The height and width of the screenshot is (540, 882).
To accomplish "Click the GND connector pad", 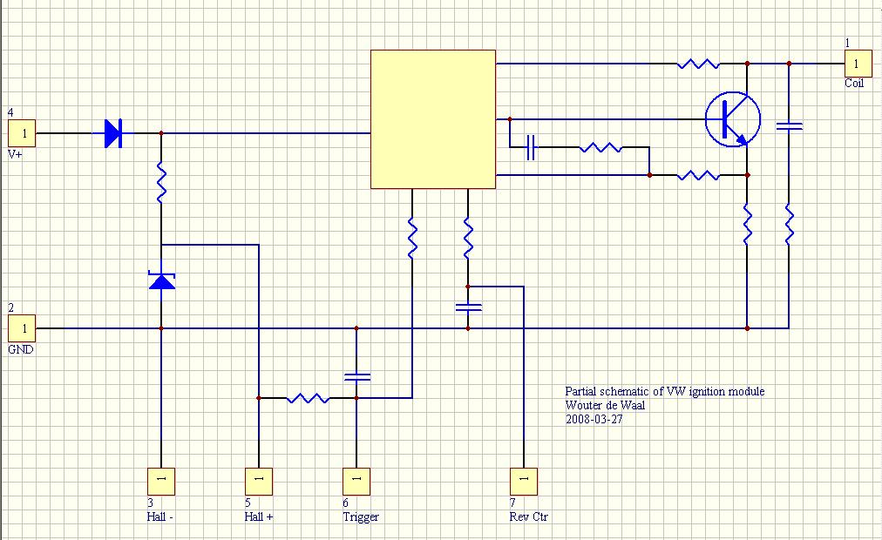I will (x=22, y=328).
